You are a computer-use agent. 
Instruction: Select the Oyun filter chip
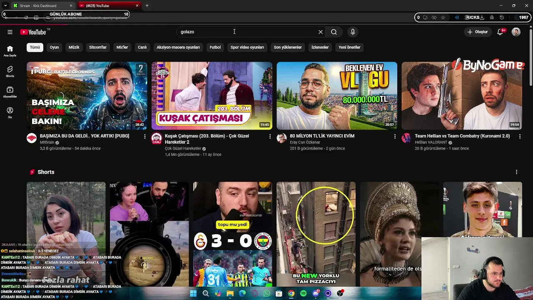point(55,47)
